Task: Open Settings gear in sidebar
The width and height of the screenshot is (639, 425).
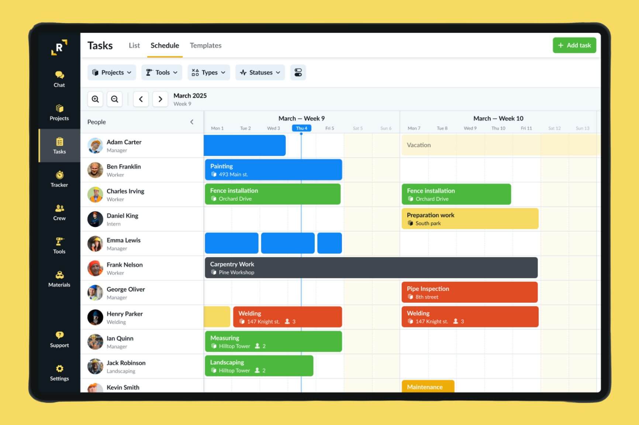Action: click(x=59, y=373)
